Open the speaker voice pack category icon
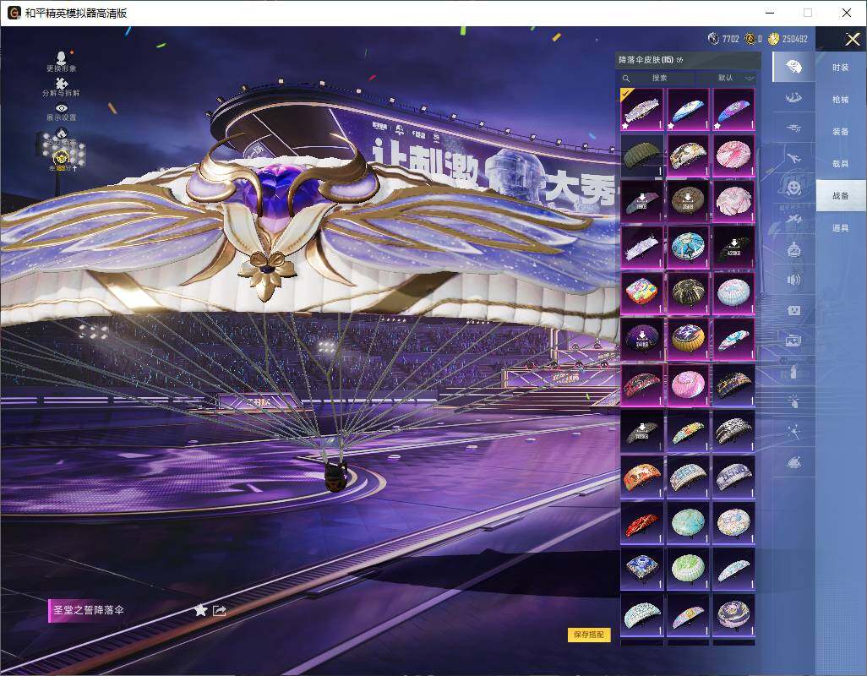The image size is (867, 676). click(x=793, y=280)
